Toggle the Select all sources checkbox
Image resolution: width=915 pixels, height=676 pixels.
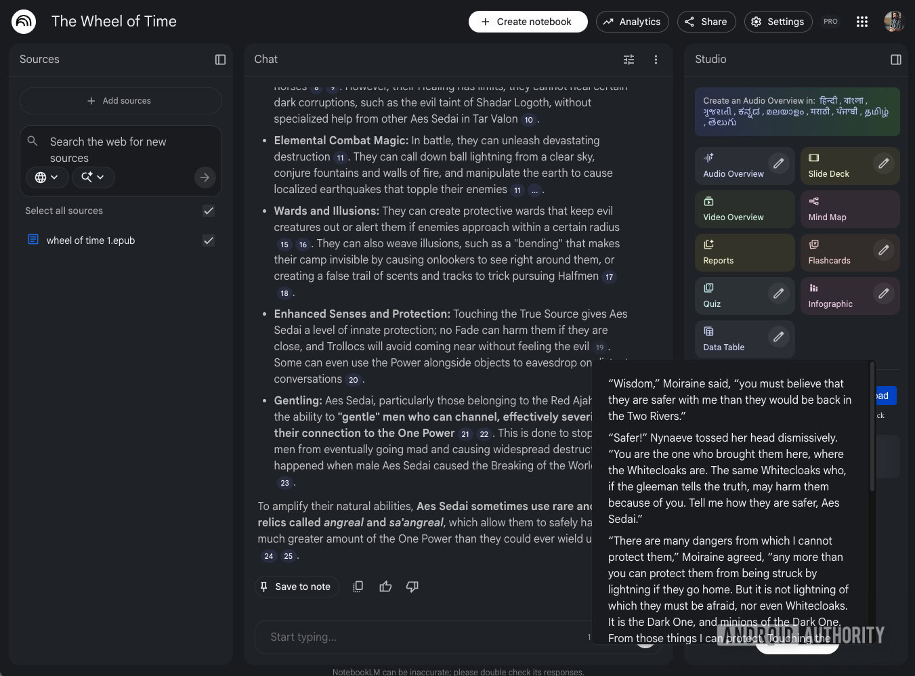point(209,211)
